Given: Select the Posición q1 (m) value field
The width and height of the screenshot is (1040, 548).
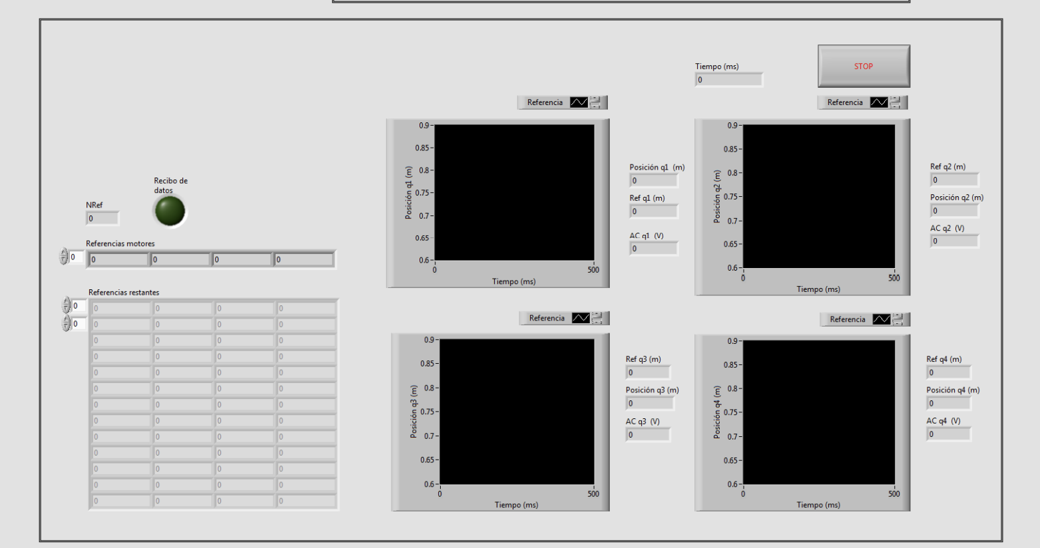Looking at the screenshot, I should click(x=653, y=181).
